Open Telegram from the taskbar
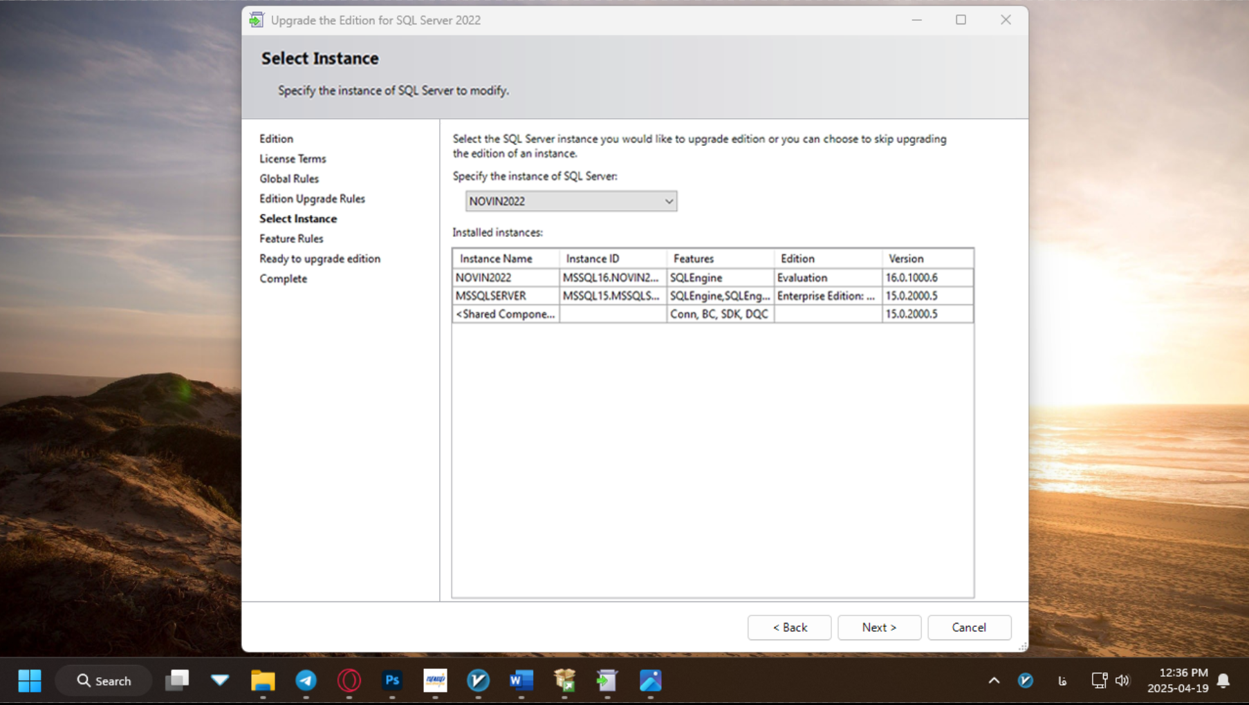This screenshot has height=705, width=1249. [306, 681]
